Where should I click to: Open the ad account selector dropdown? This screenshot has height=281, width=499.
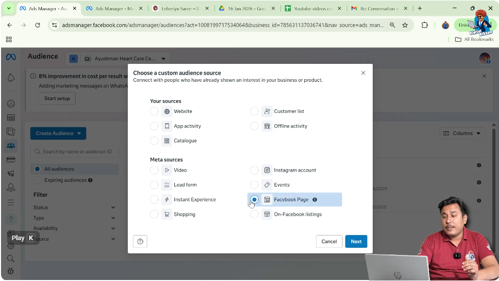point(118,58)
